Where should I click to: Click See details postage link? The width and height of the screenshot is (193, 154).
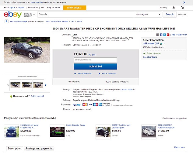[x=93, y=92]
